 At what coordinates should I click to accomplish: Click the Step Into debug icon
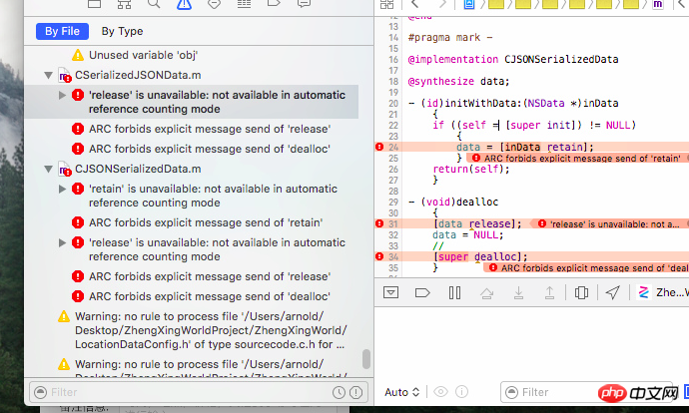click(518, 292)
